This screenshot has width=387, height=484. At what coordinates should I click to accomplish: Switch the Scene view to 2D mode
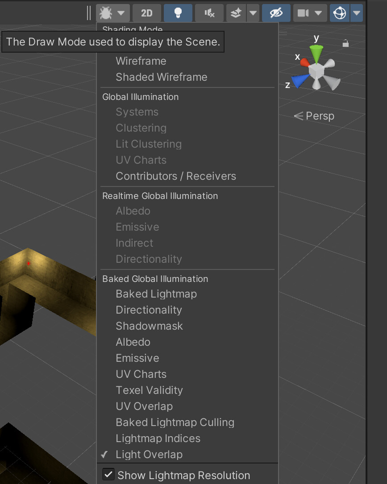[146, 13]
